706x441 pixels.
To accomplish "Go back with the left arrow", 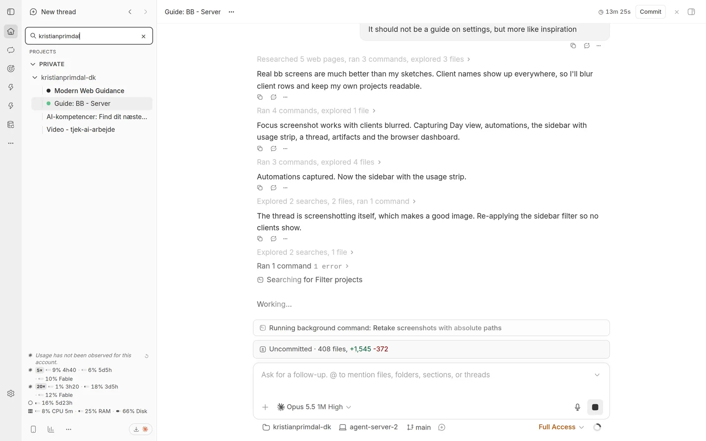I will (x=130, y=12).
